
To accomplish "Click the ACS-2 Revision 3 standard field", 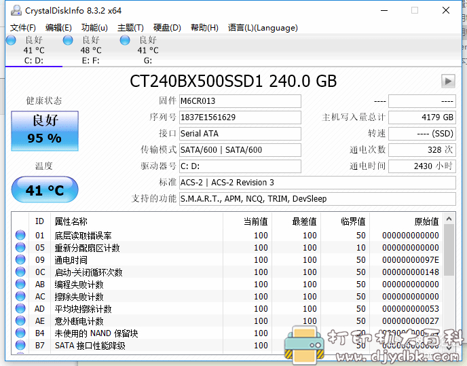I will 318,183.
